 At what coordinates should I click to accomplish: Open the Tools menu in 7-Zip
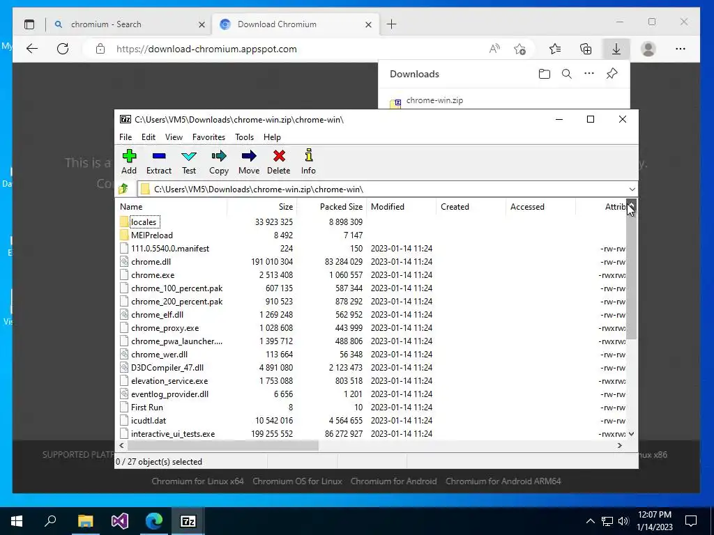[x=245, y=137]
